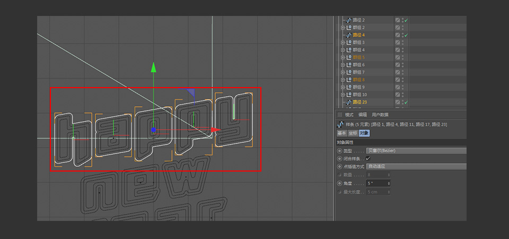Screen dimensions: 509x239
Task: Toggle visibility dots of 群组 6
Action: pos(403,65)
